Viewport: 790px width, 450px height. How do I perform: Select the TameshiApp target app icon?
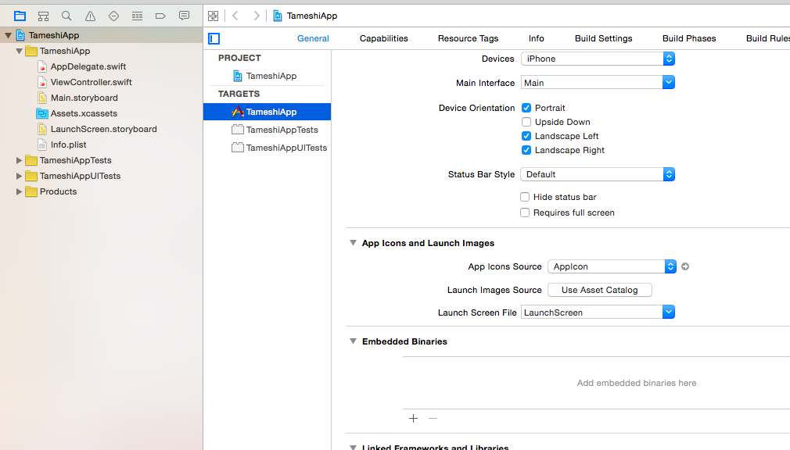pos(238,112)
